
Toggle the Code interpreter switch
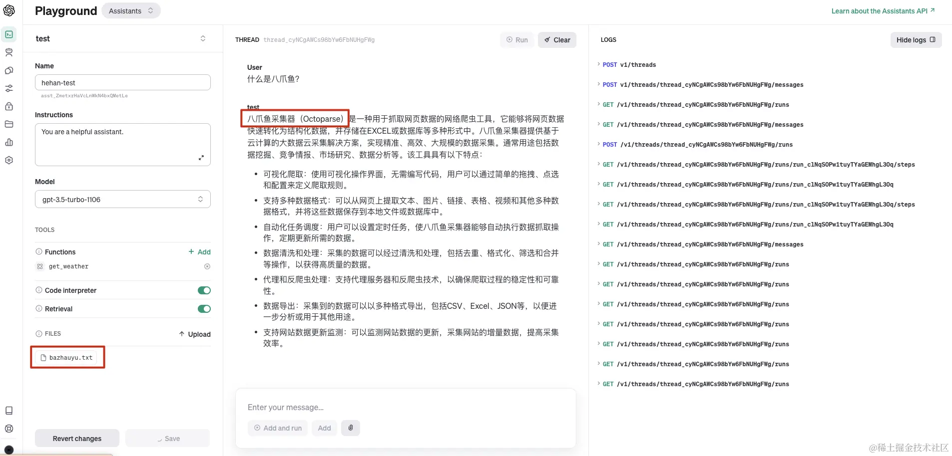(204, 290)
